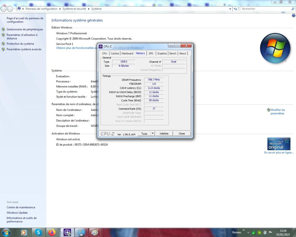Open Gestionnaire de périphériques link
Image resolution: width=296 pixels, height=237 pixels.
pos(25,29)
